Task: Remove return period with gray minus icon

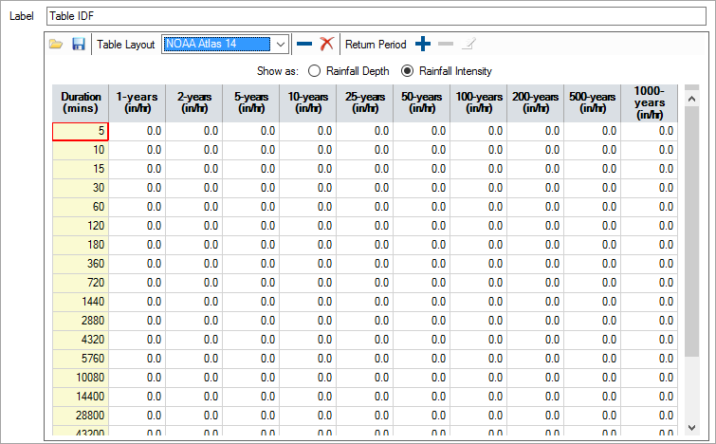Action: (x=446, y=45)
